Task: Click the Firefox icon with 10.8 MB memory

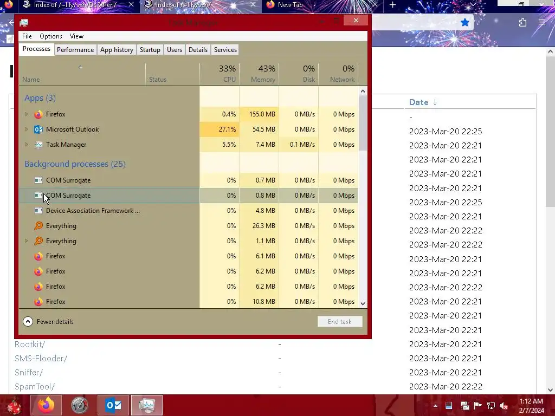Action: tap(38, 302)
